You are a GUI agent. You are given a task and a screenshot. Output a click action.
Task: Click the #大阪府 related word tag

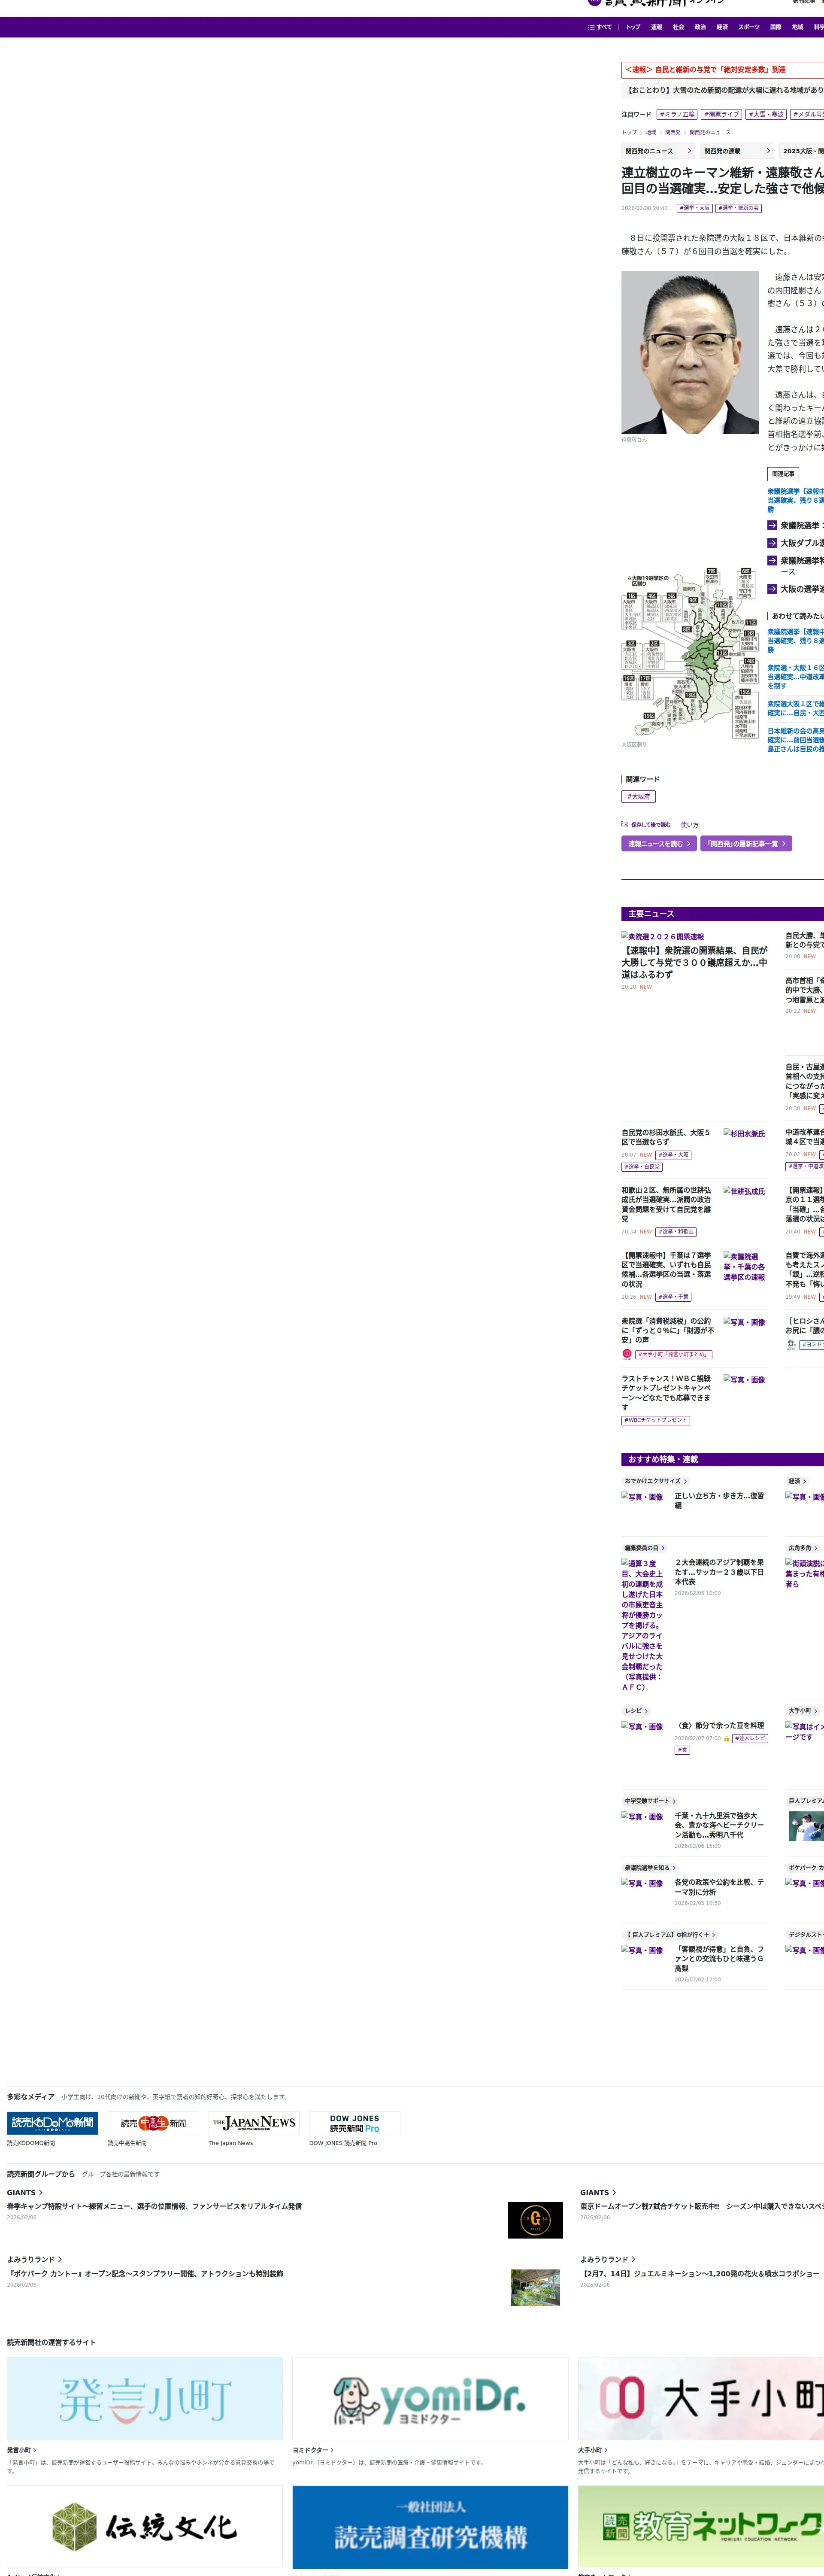click(x=639, y=797)
